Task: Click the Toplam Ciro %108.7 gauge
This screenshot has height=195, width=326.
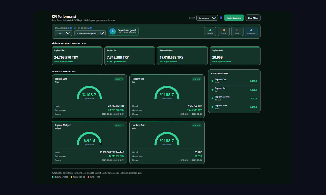Action: (x=89, y=93)
